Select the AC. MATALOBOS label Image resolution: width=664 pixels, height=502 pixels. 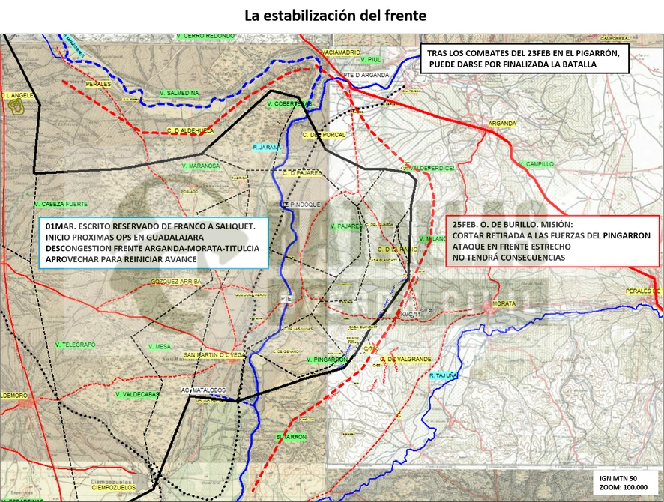[x=203, y=390]
